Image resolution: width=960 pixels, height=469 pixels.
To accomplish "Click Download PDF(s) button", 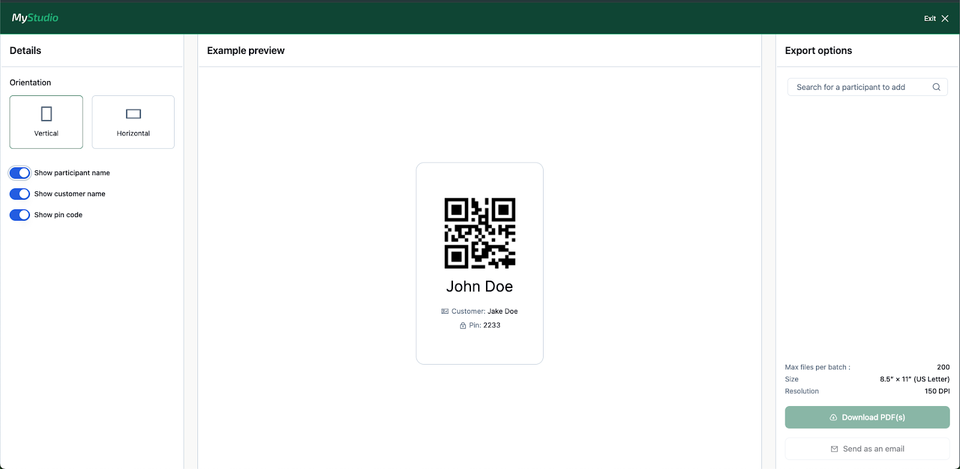I will click(867, 417).
